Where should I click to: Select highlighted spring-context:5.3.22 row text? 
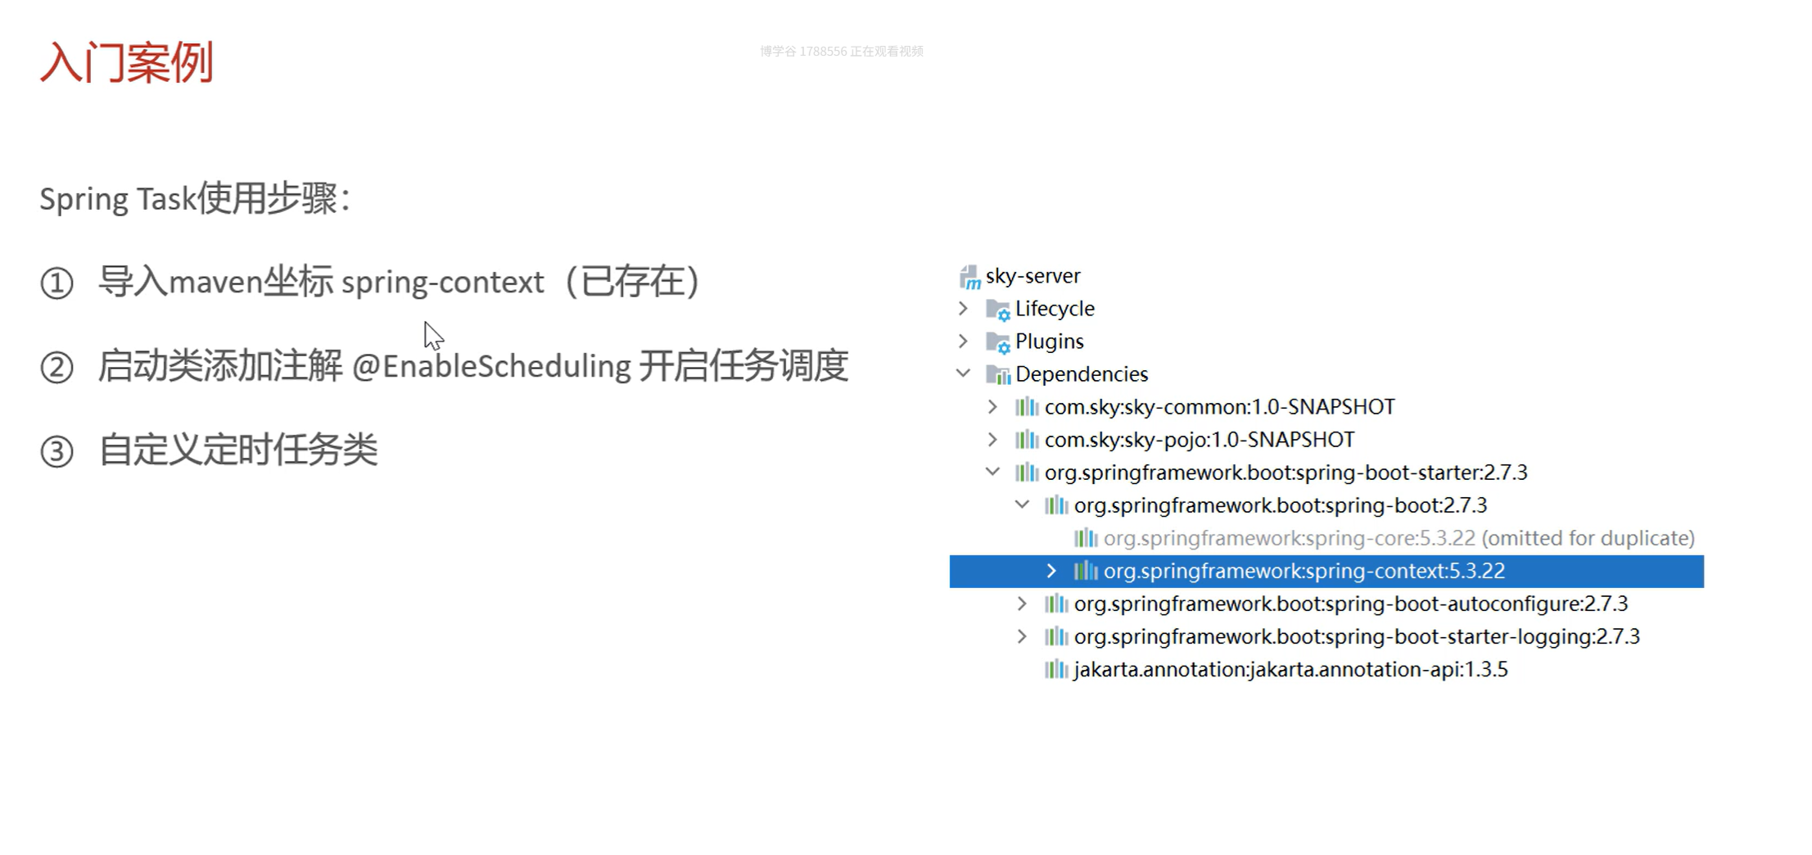1304,571
